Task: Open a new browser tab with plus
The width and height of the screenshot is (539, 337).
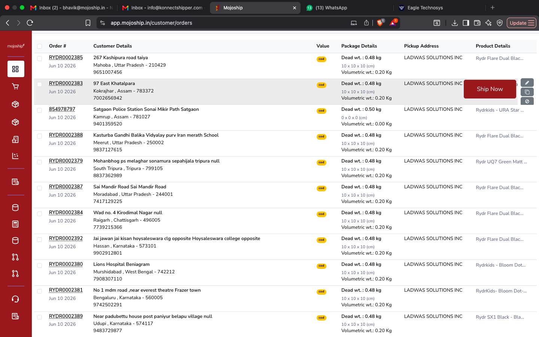Action: [x=493, y=7]
